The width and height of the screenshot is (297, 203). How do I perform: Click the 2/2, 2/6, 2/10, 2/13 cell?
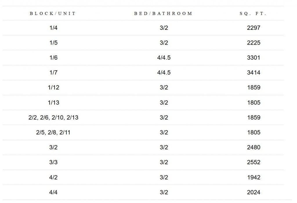coord(53,118)
